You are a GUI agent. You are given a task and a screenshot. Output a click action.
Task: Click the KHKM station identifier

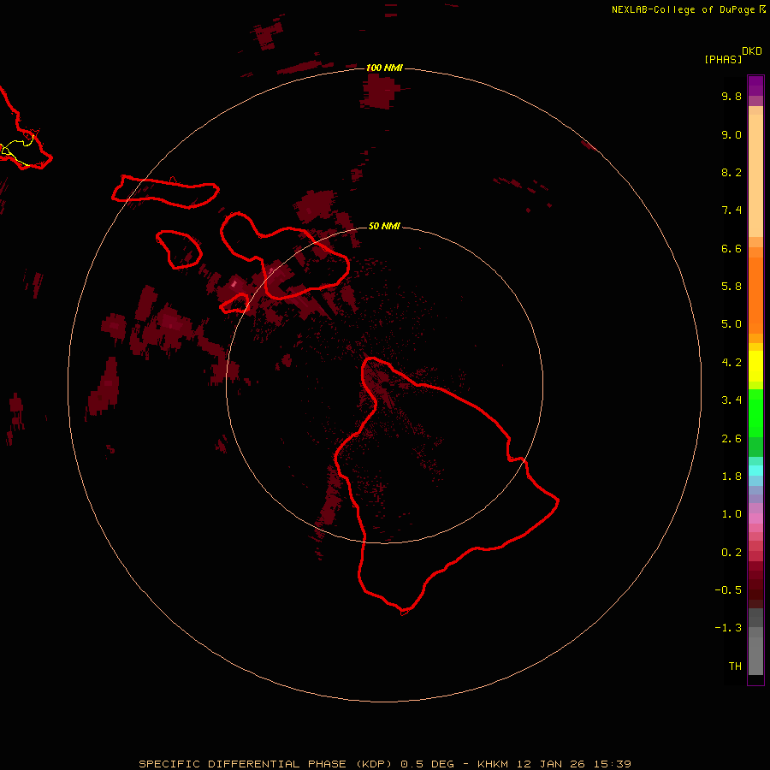coord(493,764)
